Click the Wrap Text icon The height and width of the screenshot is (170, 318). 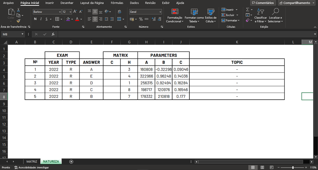click(x=119, y=12)
